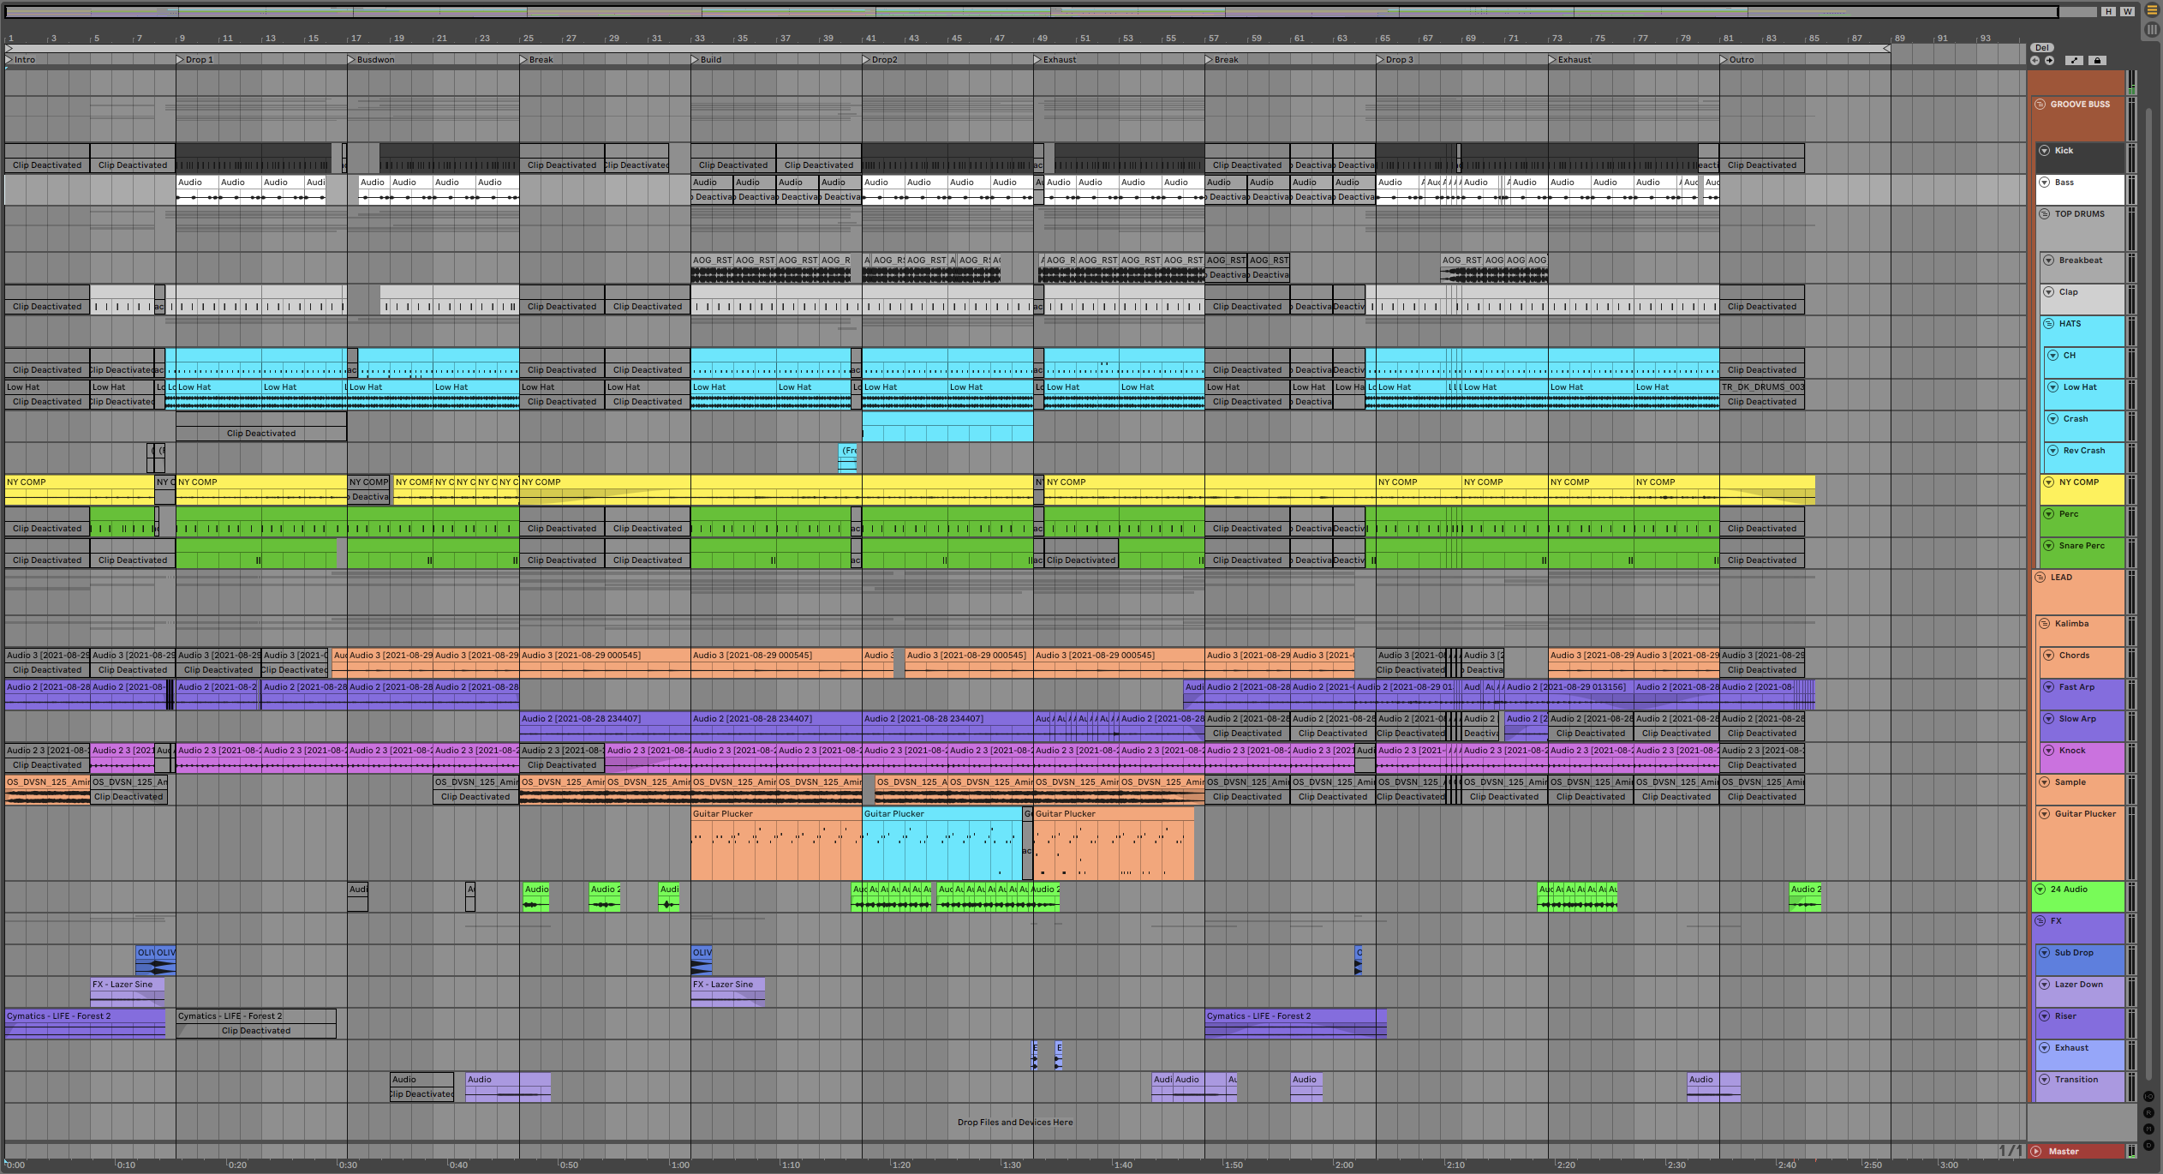Click the Previous Locator arrow button

click(x=2035, y=61)
